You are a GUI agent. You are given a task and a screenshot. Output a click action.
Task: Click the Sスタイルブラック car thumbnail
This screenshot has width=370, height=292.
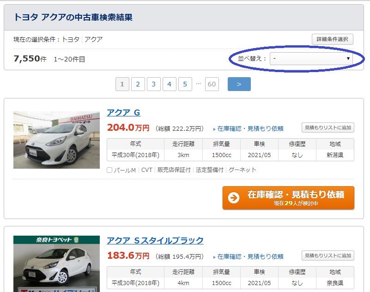pos(57,264)
